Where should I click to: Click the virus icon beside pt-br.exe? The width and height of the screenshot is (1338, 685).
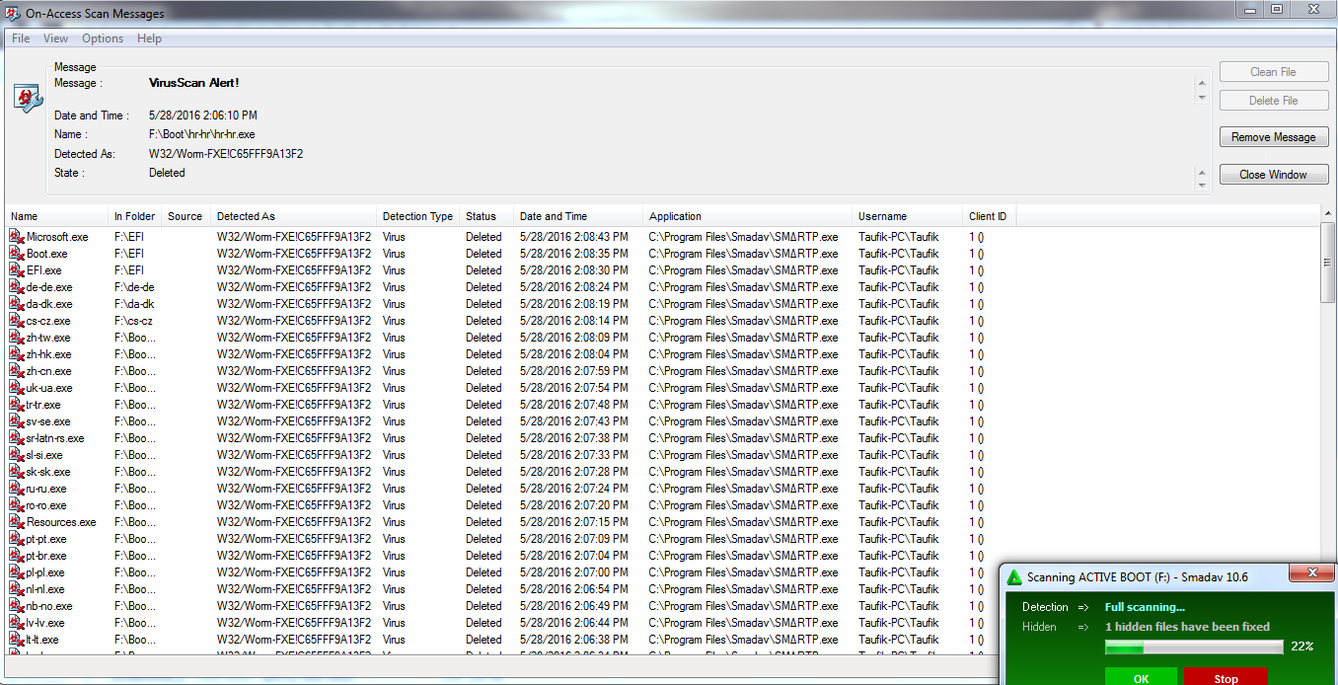pos(16,555)
